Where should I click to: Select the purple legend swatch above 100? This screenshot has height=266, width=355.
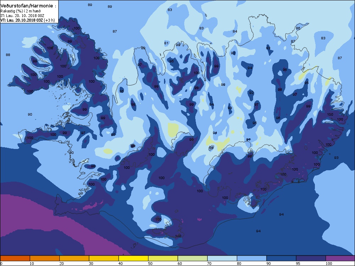(x=340, y=258)
